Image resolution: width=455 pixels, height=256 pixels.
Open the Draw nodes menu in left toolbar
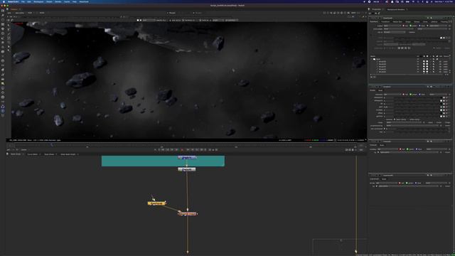click(x=3, y=16)
